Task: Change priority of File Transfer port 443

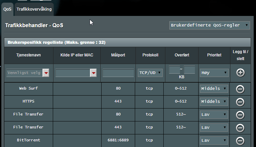Action: pos(214,127)
